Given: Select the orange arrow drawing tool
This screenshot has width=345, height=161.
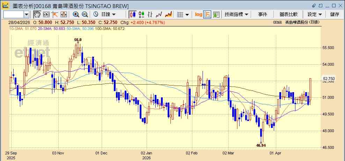Looking at the screenshot, I should click(54, 15).
